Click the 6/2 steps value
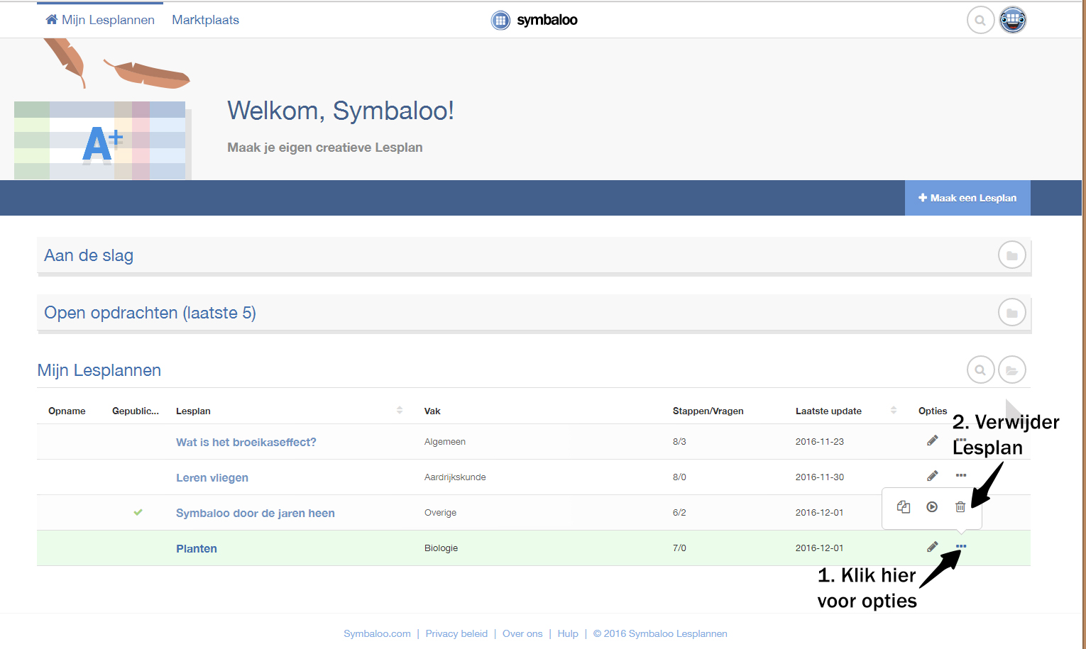 [679, 512]
